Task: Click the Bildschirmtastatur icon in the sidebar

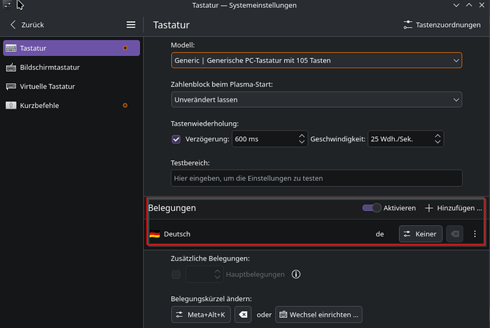Action: (11, 67)
